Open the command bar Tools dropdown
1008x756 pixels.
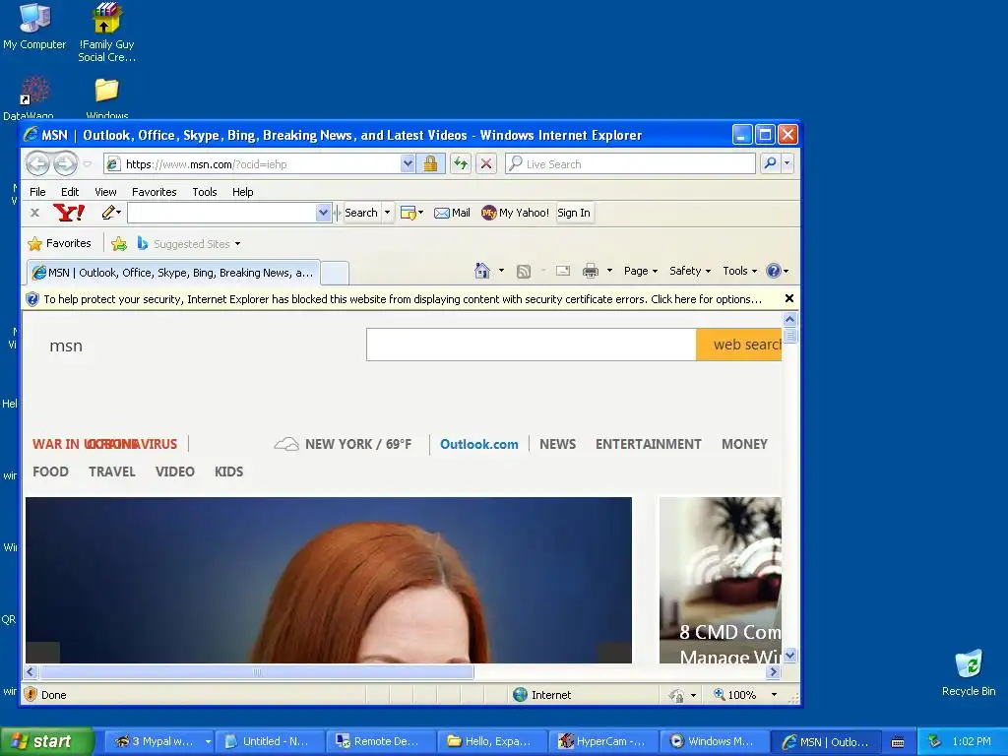(739, 271)
